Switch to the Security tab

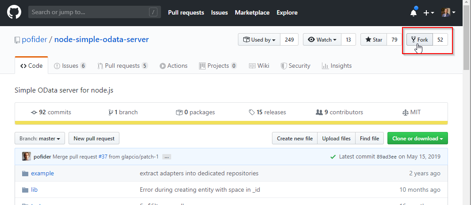[295, 66]
